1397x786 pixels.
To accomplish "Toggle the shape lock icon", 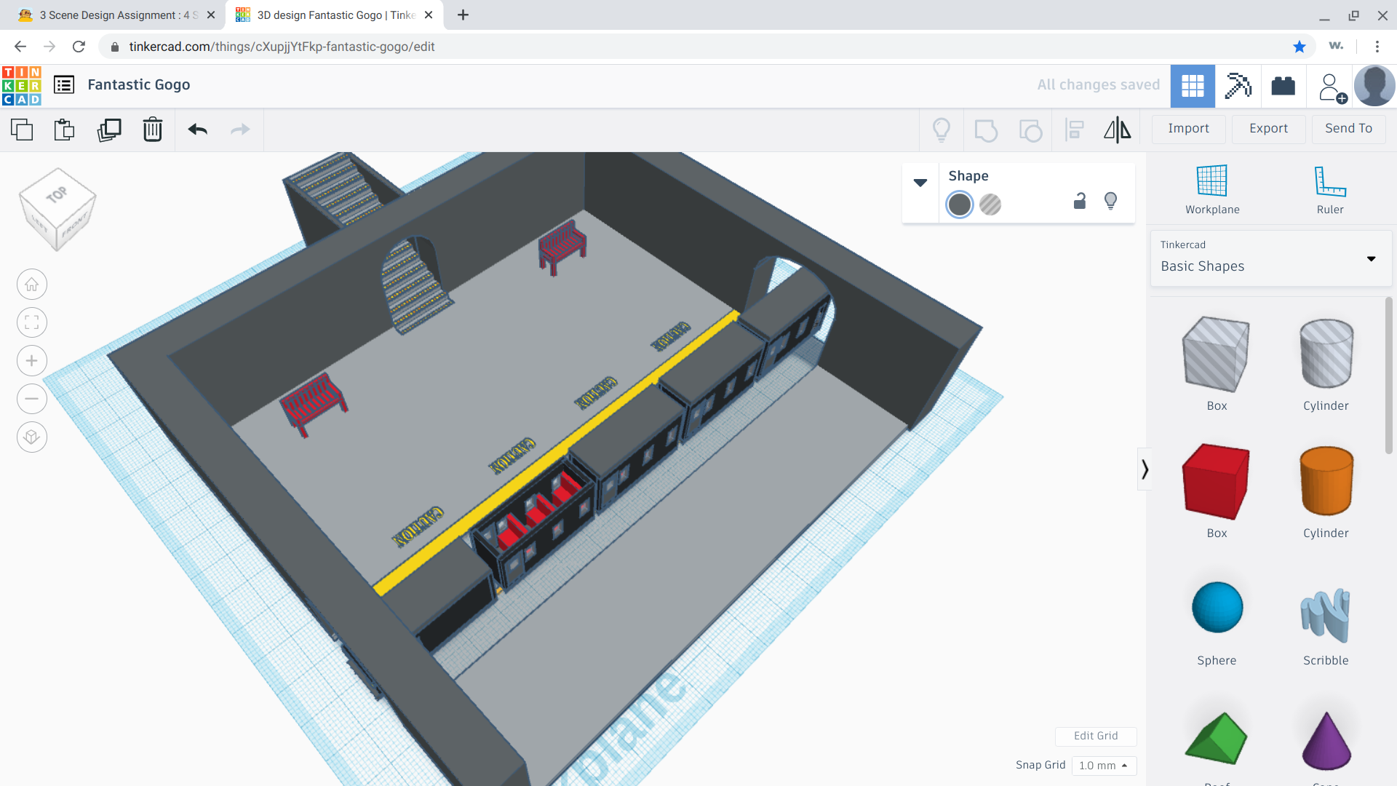I will click(x=1080, y=202).
